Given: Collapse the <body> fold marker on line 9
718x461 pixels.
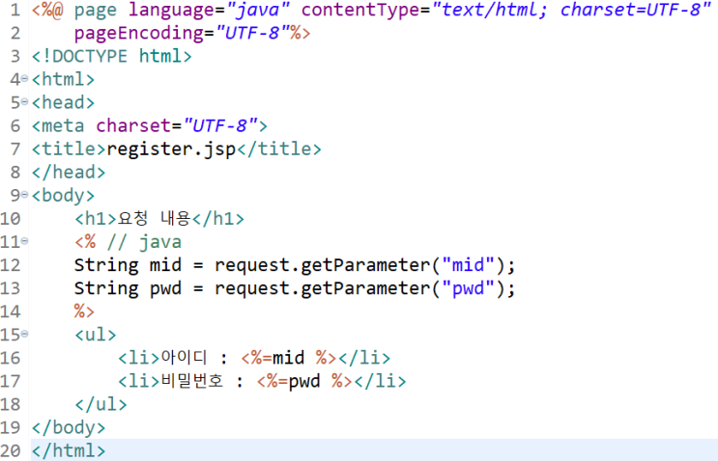Looking at the screenshot, I should pos(24,195).
